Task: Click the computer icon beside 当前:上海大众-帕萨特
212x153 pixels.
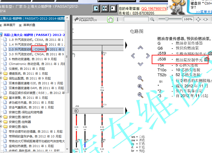Action: [x=1, y=35]
